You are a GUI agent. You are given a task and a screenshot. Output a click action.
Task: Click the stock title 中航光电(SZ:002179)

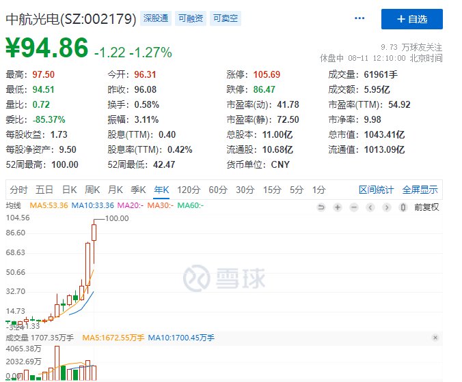tap(71, 19)
